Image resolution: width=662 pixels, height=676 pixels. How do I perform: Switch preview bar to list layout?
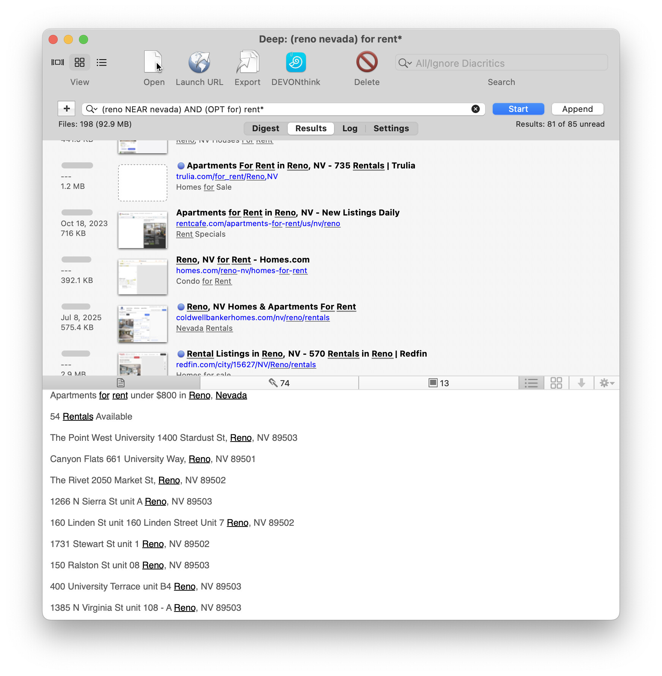point(531,383)
